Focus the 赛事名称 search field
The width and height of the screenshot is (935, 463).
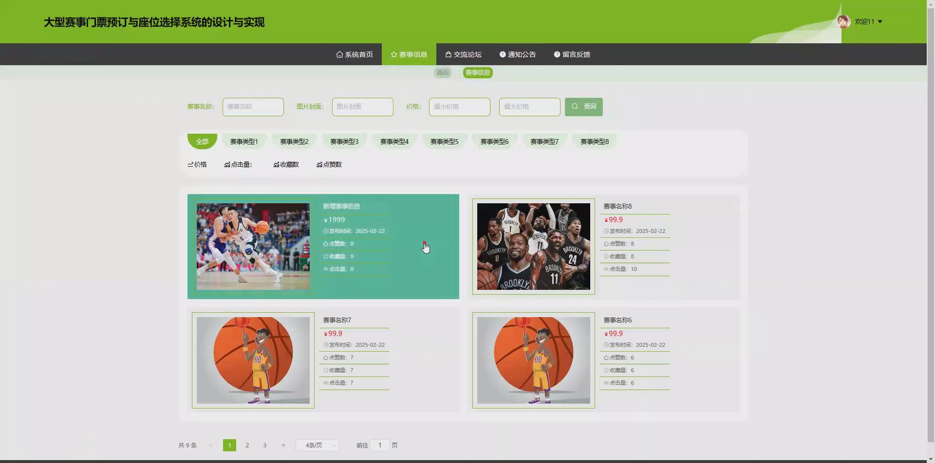tap(253, 107)
